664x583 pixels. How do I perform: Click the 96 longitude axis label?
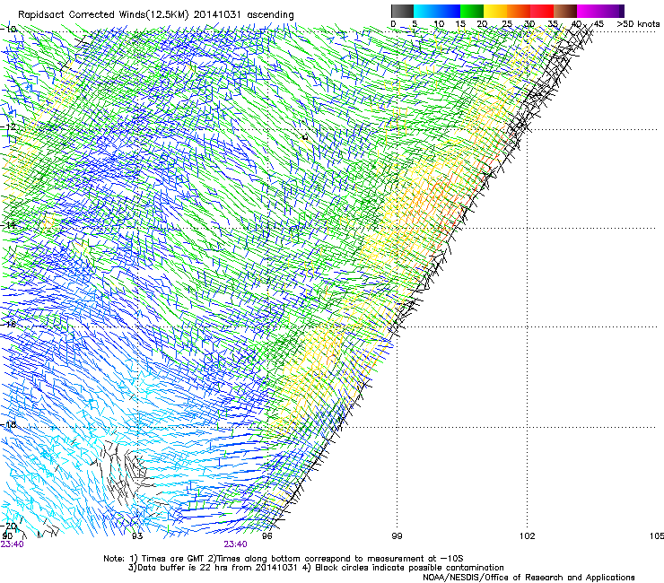(x=267, y=536)
